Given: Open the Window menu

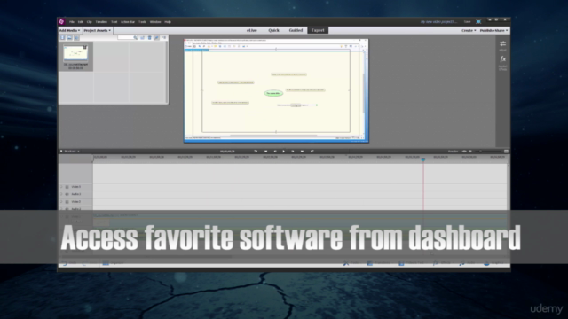Looking at the screenshot, I should tap(155, 22).
